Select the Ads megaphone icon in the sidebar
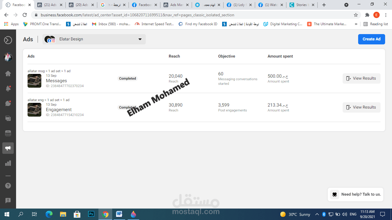Image resolution: width=392 pixels, height=220 pixels. (8, 148)
